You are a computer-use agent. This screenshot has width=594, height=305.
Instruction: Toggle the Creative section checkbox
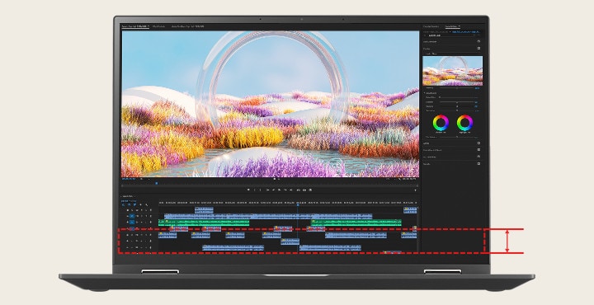click(x=478, y=49)
